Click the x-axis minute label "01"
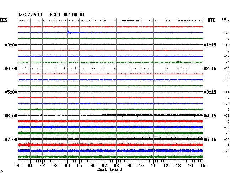The height and width of the screenshot is (175, 231). pos(30,166)
